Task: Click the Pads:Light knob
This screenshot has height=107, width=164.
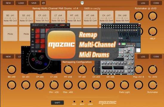Action: 124,85
